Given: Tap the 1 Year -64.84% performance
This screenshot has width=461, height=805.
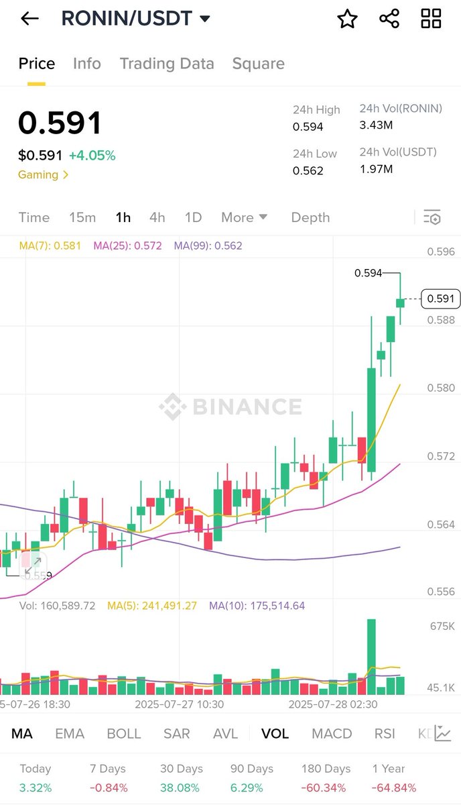Looking at the screenshot, I should pyautogui.click(x=395, y=778).
